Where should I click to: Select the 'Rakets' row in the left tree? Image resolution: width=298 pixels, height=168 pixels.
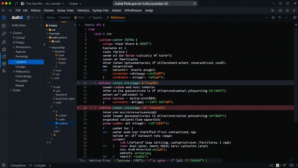20,85
